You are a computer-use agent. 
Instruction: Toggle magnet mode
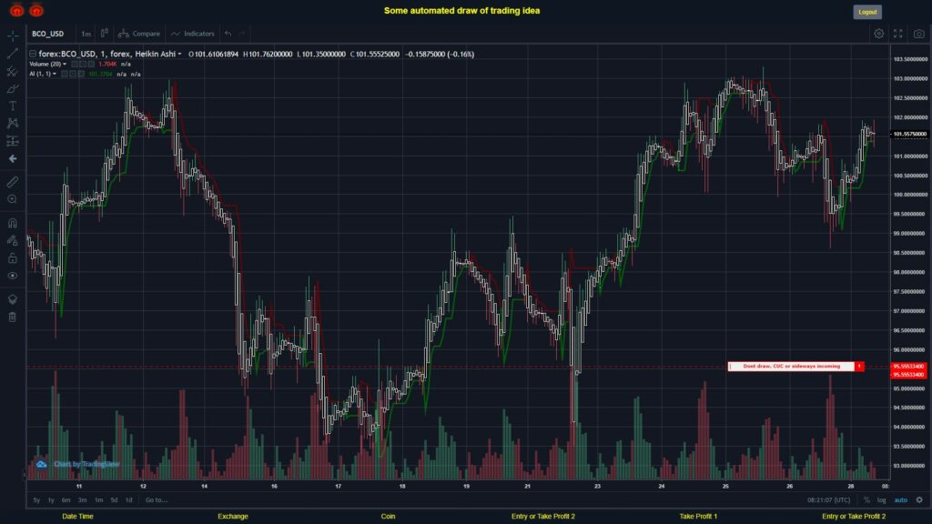13,223
